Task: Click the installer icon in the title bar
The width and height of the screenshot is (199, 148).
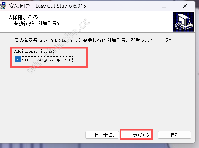Action: (3, 6)
